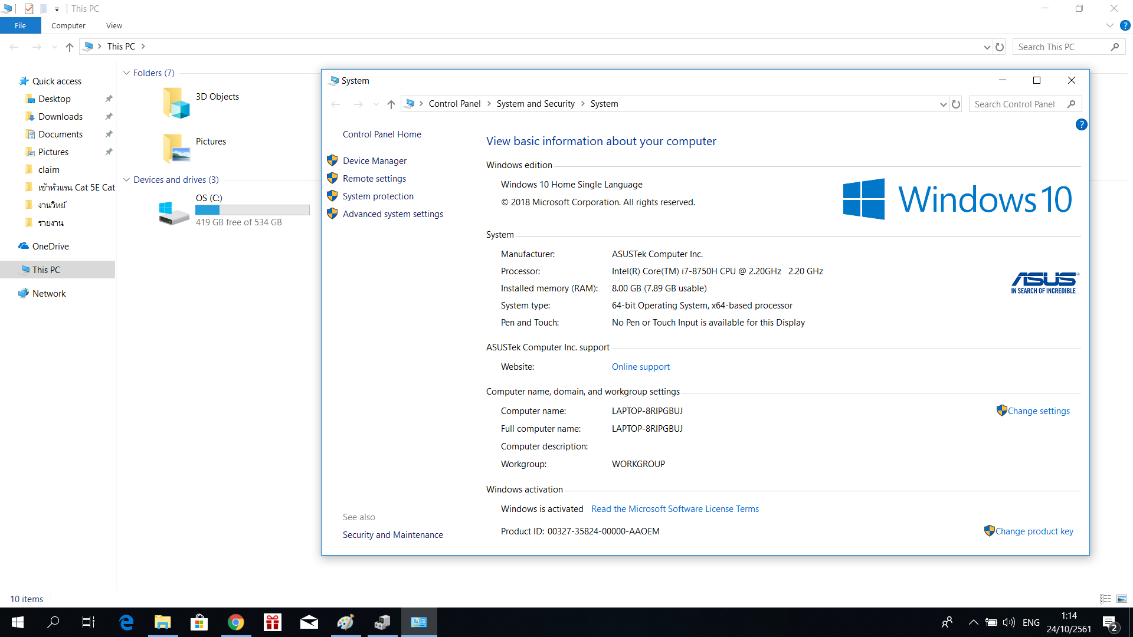
Task: Open the 3D Objects folder icon
Action: click(176, 103)
